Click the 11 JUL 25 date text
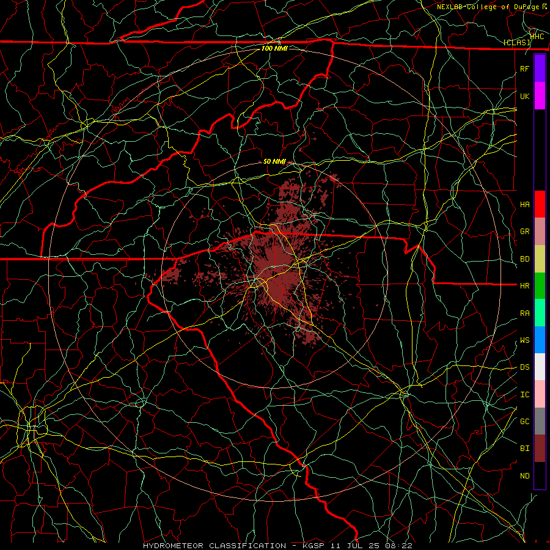Screen dimensions: 550x550 pyautogui.click(x=354, y=546)
